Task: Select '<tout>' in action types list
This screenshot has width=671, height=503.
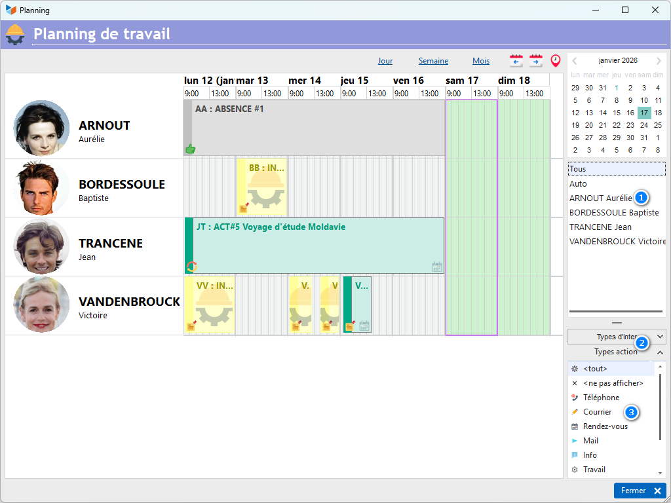Action: click(595, 369)
